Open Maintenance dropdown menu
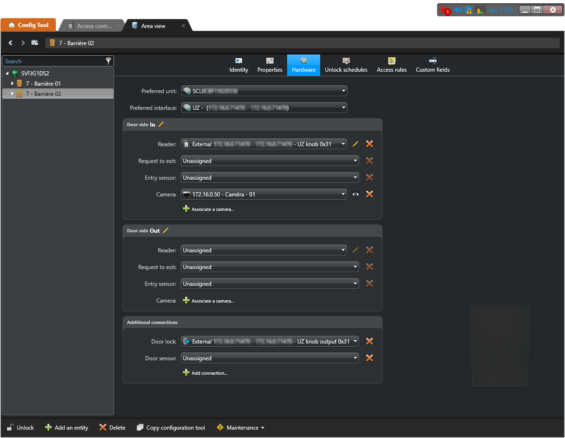 click(241, 428)
